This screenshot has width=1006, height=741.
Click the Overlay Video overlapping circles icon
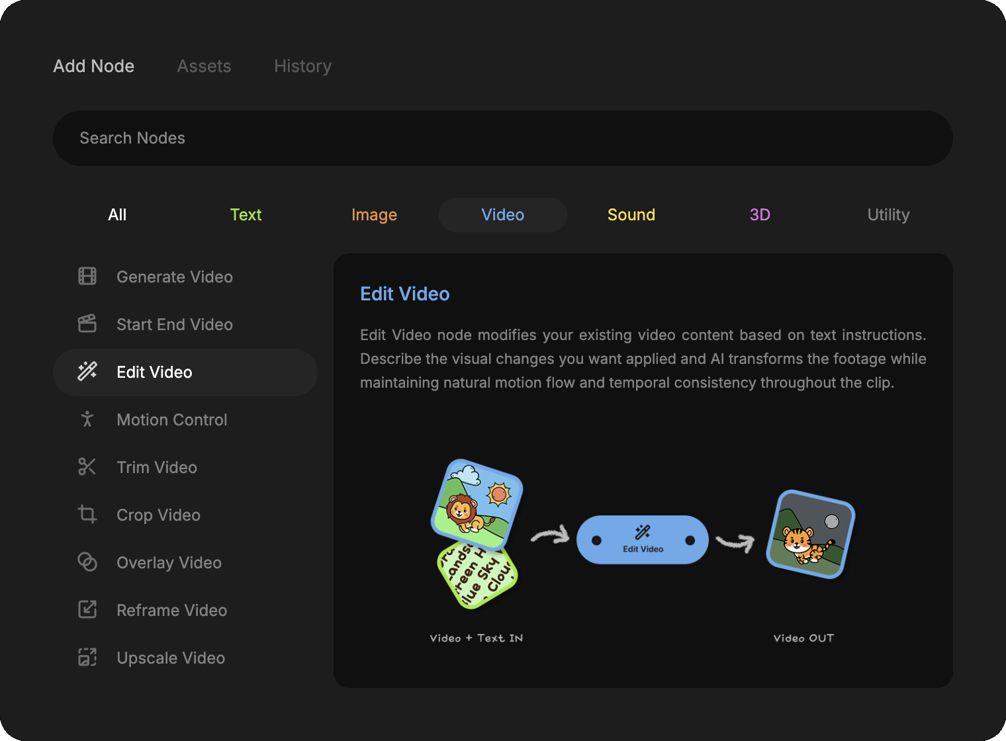point(87,562)
